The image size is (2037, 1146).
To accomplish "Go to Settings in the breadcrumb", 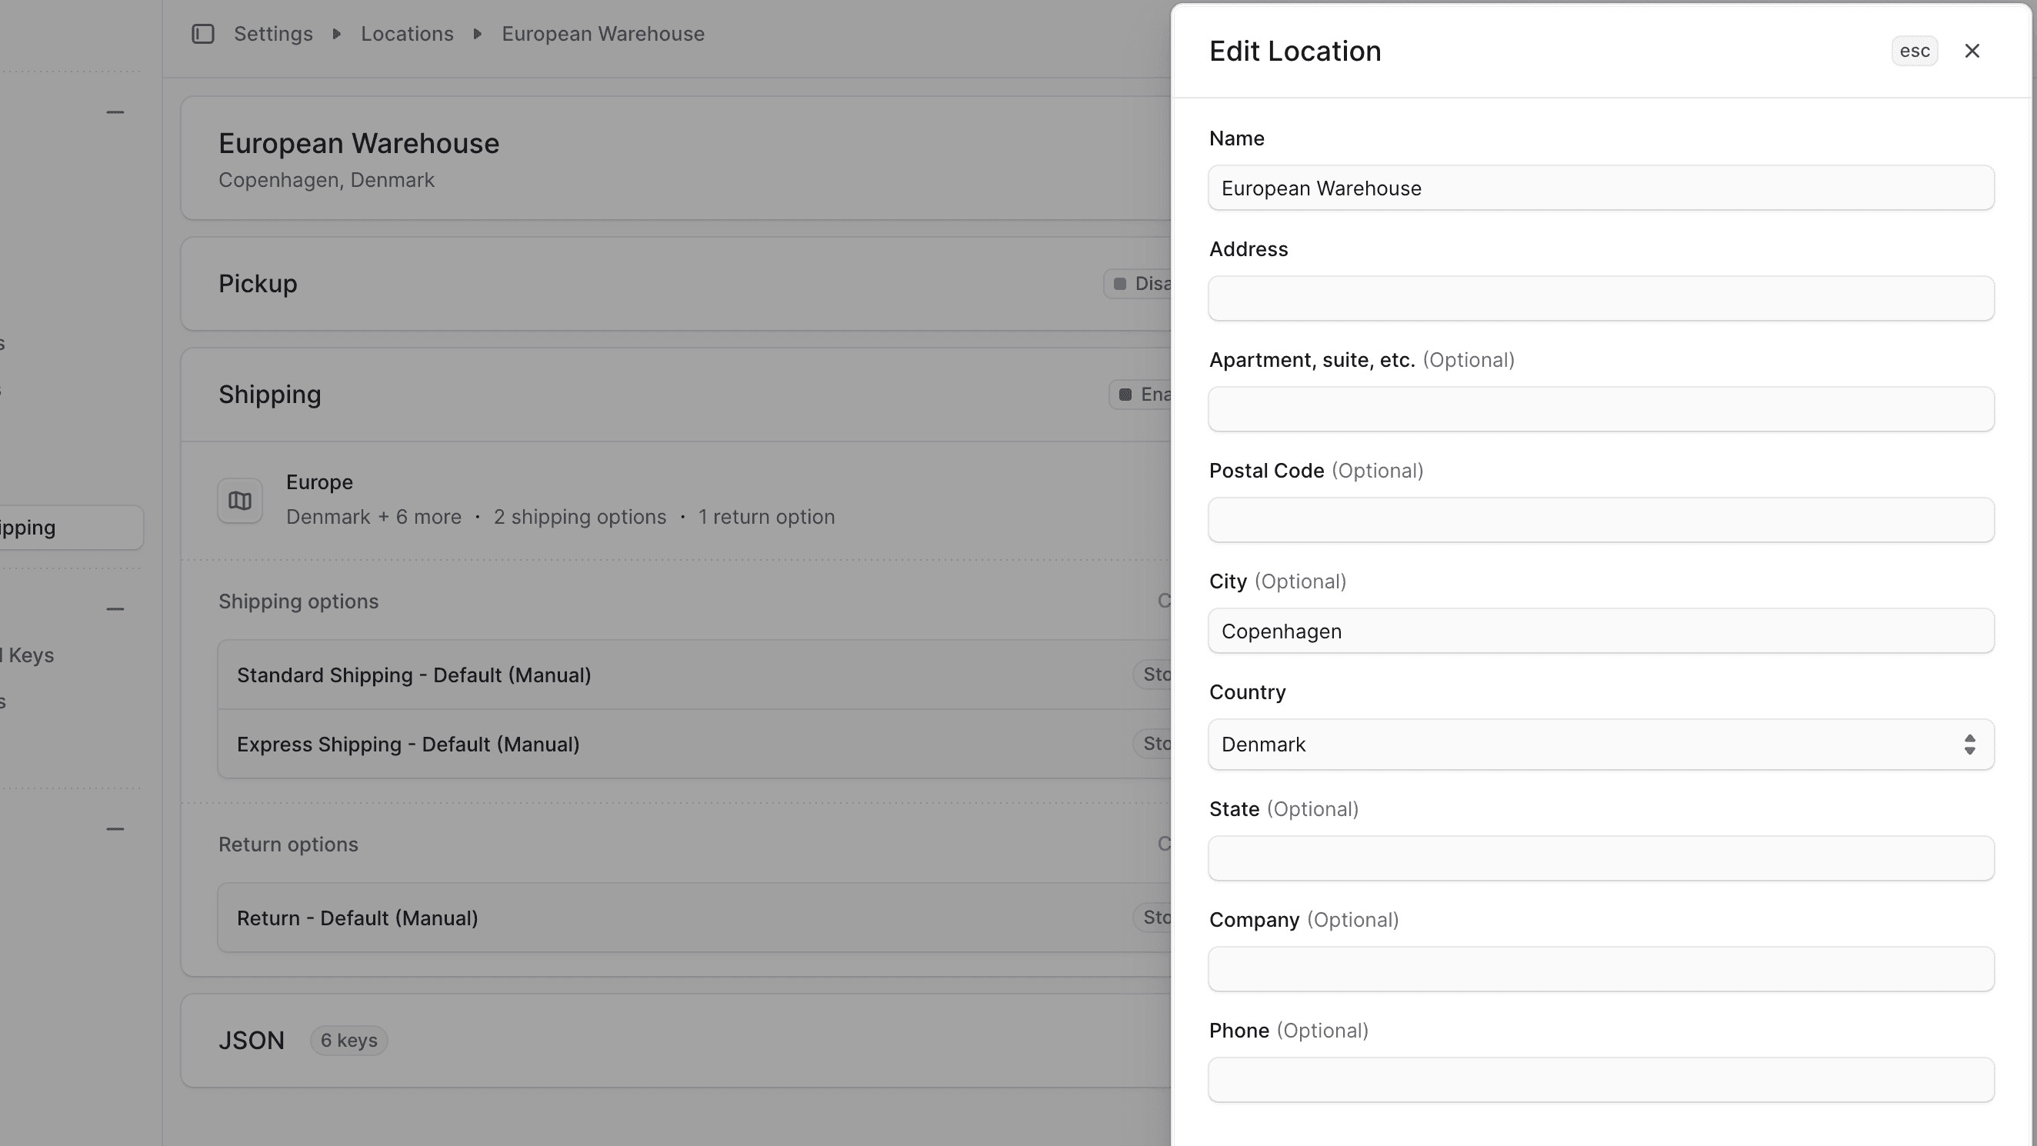I will point(273,34).
